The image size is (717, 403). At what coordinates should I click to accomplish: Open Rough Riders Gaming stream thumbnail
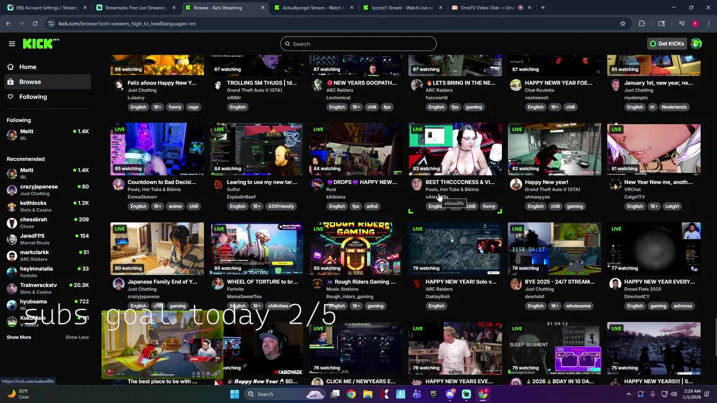[356, 249]
